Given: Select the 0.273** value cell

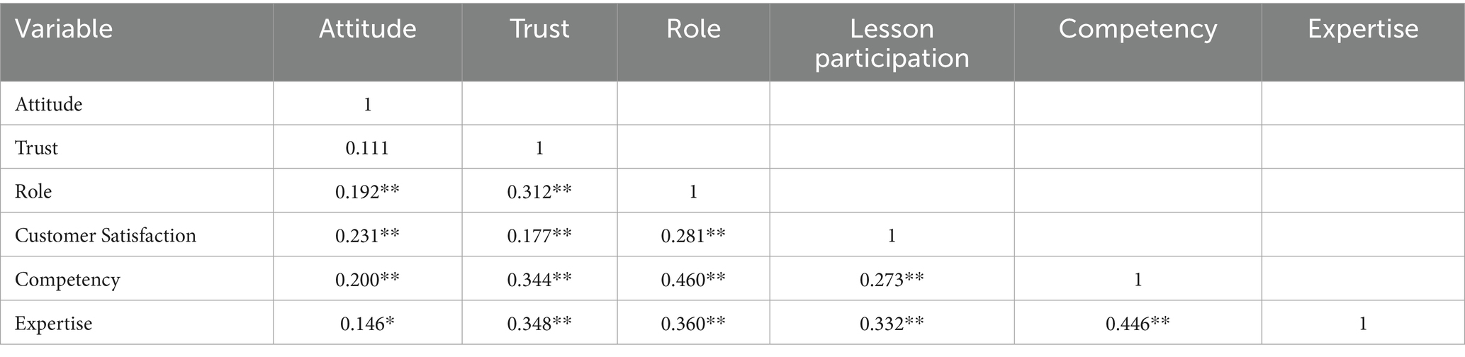Looking at the screenshot, I should point(891,280).
